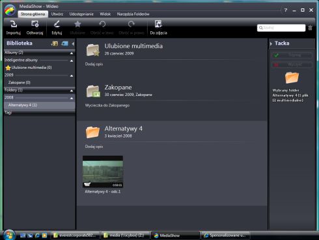The height and width of the screenshot is (240, 319).
Task: Switch to the Utwórz tab
Action: tap(57, 14)
